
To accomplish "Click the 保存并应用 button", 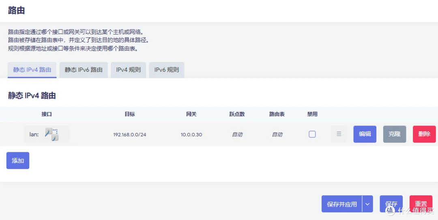I will [x=342, y=204].
